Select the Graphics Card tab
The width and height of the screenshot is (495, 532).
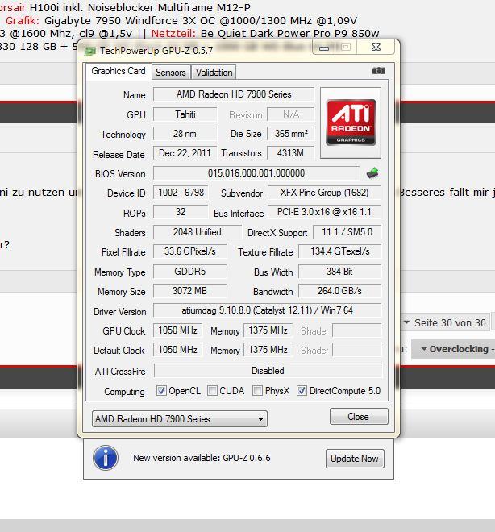coord(119,71)
